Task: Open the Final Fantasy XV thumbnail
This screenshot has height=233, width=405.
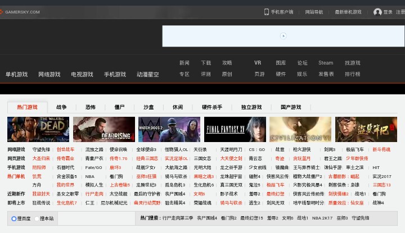Action: coord(235,129)
